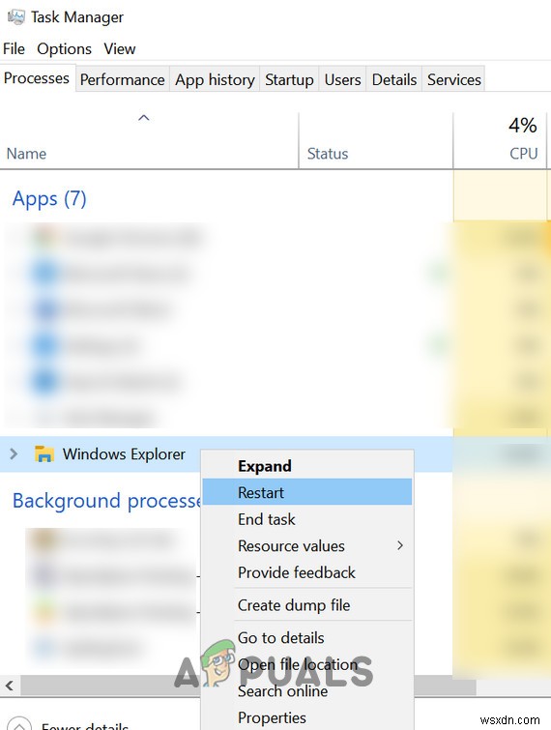Choose Resource values in the context menu

[307, 545]
